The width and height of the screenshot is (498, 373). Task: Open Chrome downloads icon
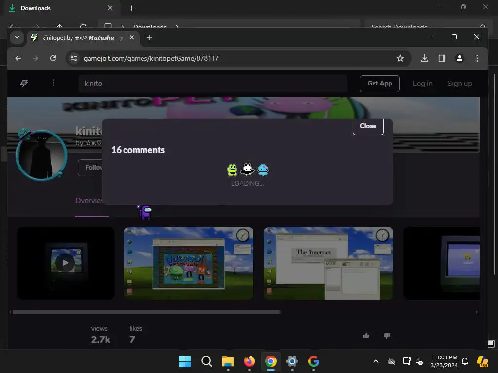pos(424,58)
